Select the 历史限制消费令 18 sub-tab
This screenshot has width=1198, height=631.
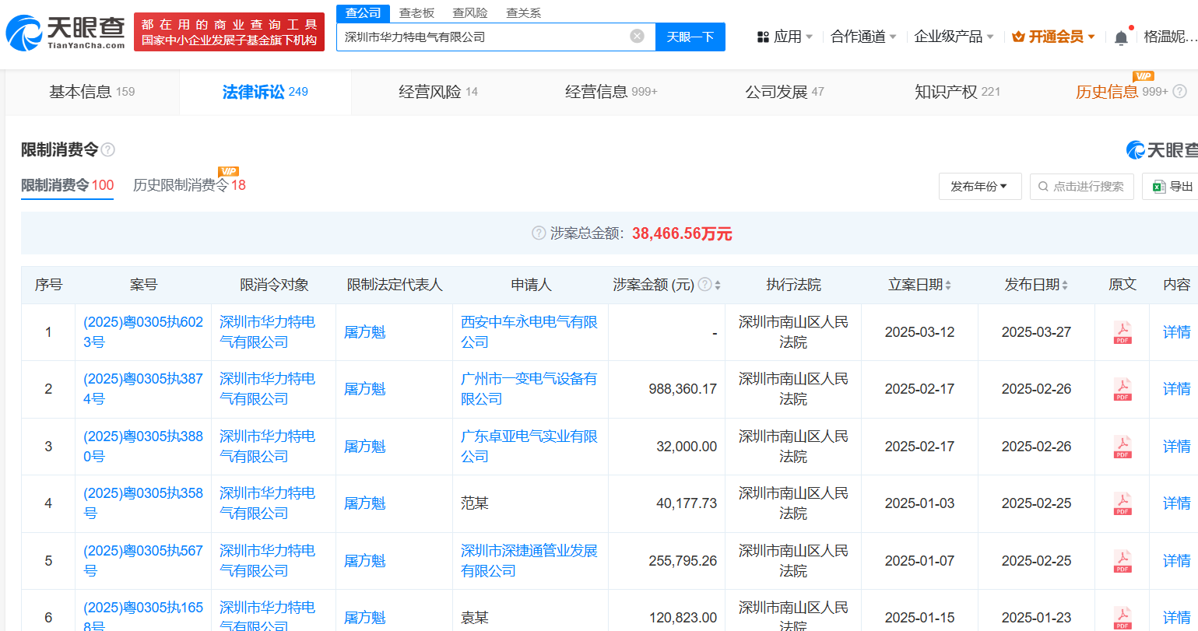[x=189, y=185]
